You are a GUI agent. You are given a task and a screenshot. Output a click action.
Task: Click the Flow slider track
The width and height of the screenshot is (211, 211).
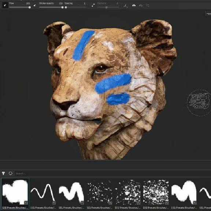(x=20, y=7)
